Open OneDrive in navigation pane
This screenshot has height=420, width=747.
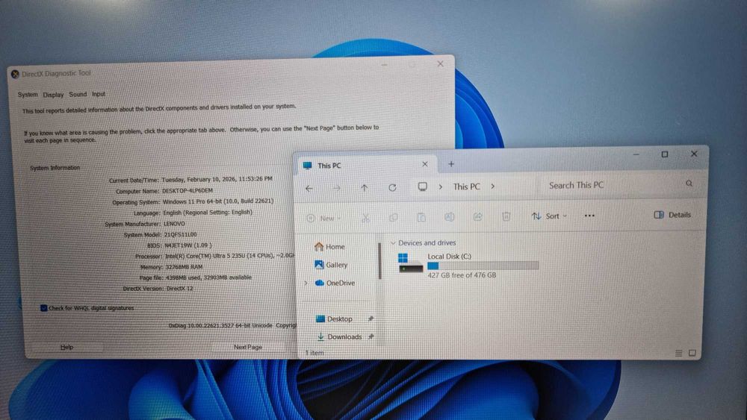(335, 283)
